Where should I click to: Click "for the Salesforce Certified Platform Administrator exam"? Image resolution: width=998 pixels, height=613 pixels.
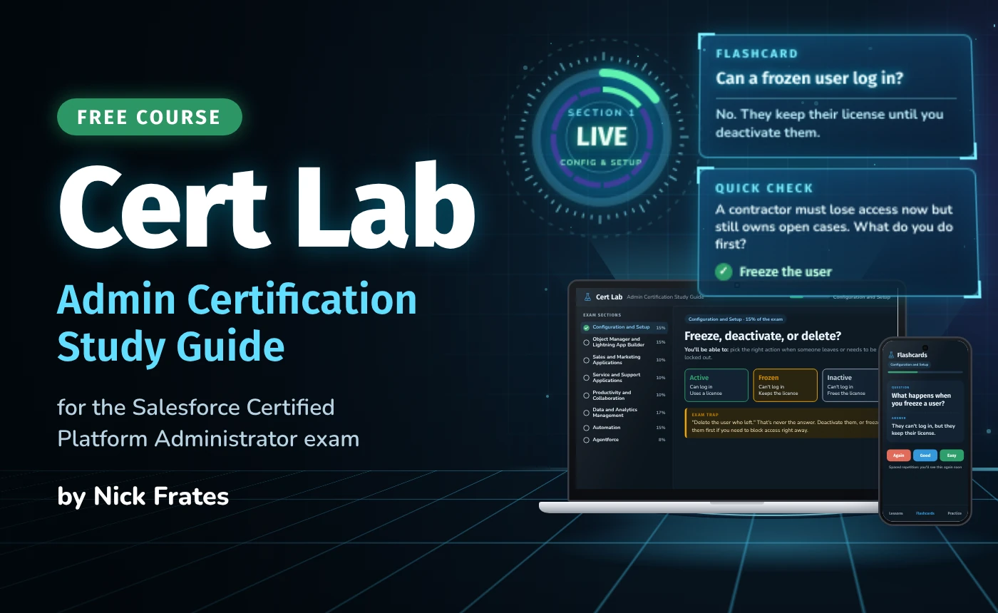[208, 423]
